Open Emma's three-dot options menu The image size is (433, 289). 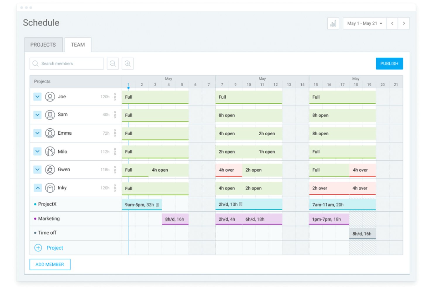[x=115, y=133]
